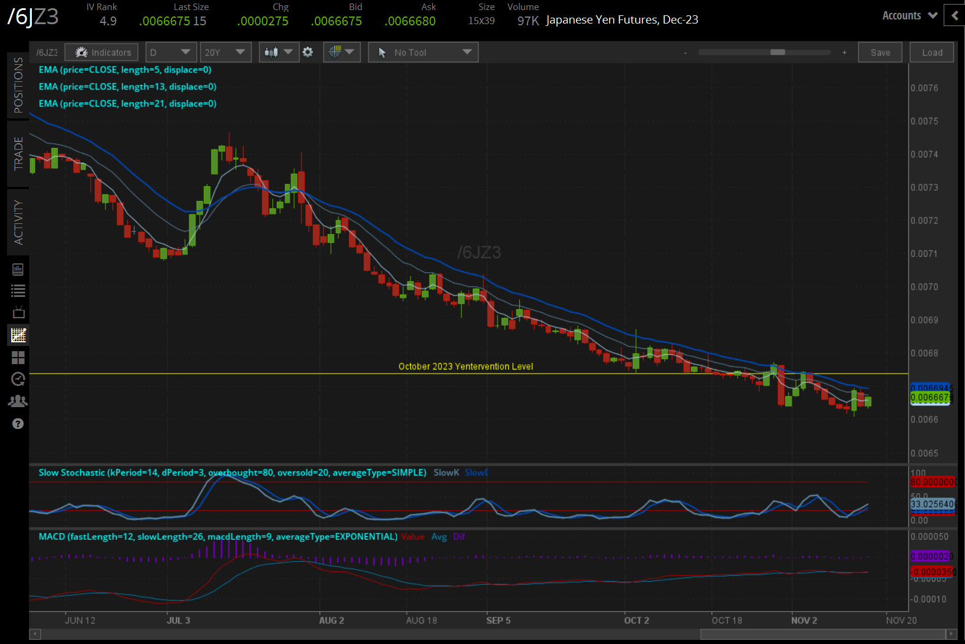Open the watchlist list icon in sidebar
This screenshot has height=644, width=965.
pyautogui.click(x=18, y=290)
